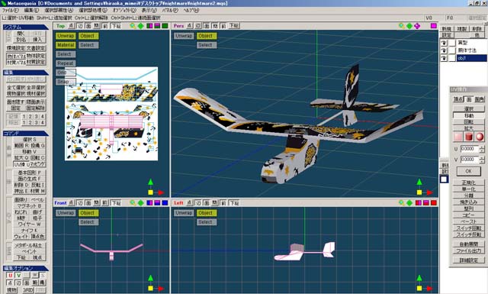Increment the U value spinner arrow

click(482, 147)
